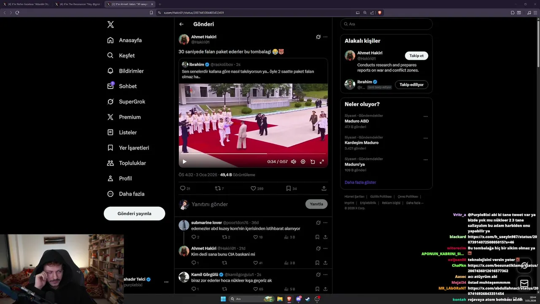Click Daha fazla göster link
540x304 pixels.
(x=360, y=182)
